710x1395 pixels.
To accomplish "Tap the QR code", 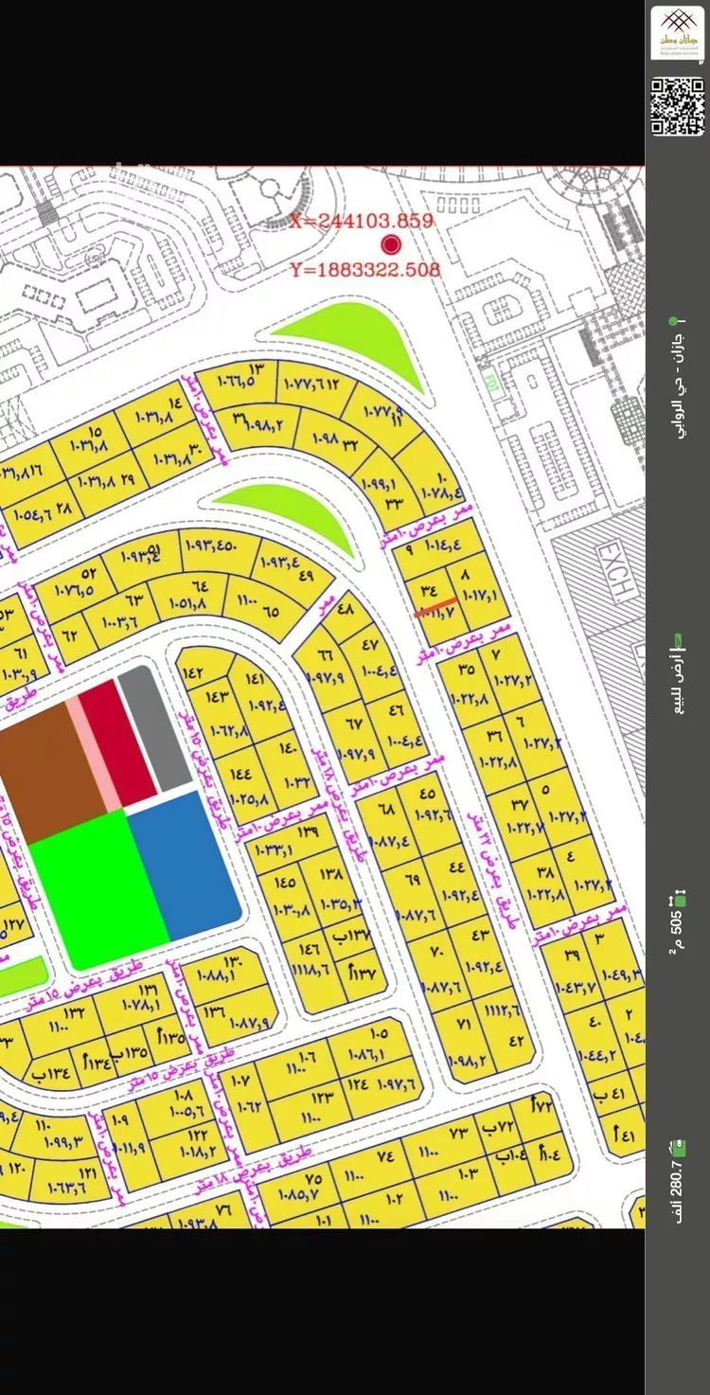I will 677,106.
